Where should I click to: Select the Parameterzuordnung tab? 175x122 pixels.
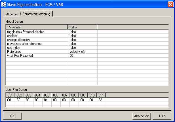36,14
